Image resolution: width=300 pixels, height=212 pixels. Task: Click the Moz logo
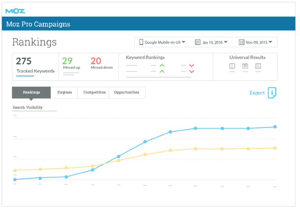coord(15,11)
